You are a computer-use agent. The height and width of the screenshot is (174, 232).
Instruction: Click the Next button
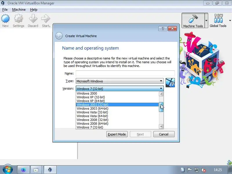(140, 134)
